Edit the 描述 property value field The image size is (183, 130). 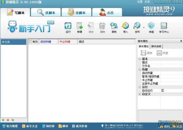[171, 62]
